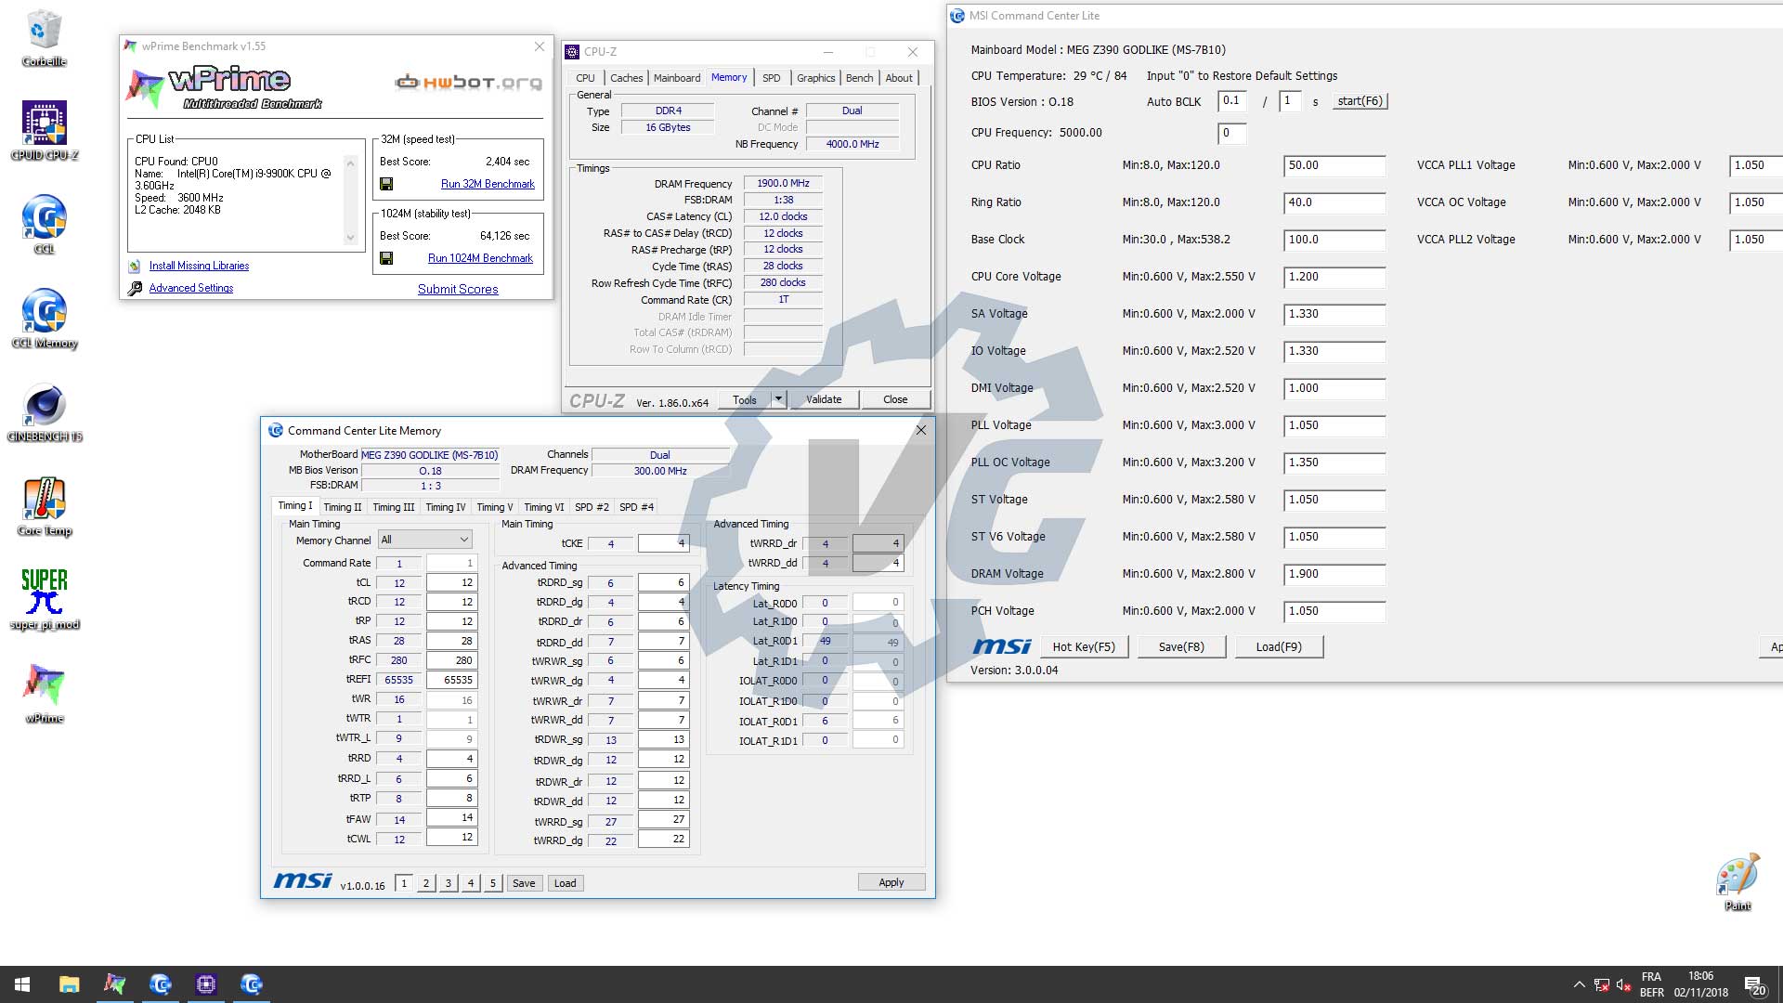Click the tRFC editable value field
The height and width of the screenshot is (1003, 1783).
coord(451,660)
